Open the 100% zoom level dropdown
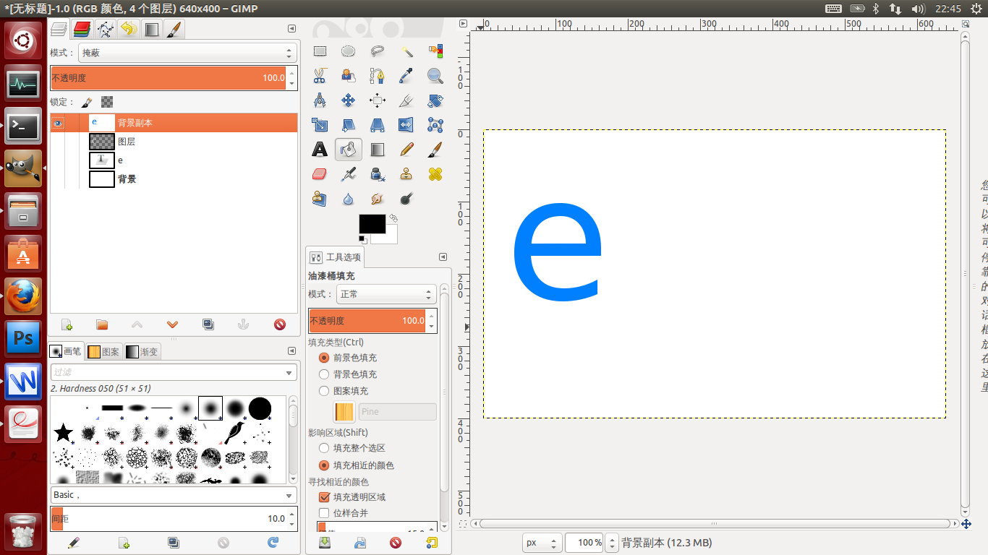This screenshot has width=988, height=555. pyautogui.click(x=612, y=543)
